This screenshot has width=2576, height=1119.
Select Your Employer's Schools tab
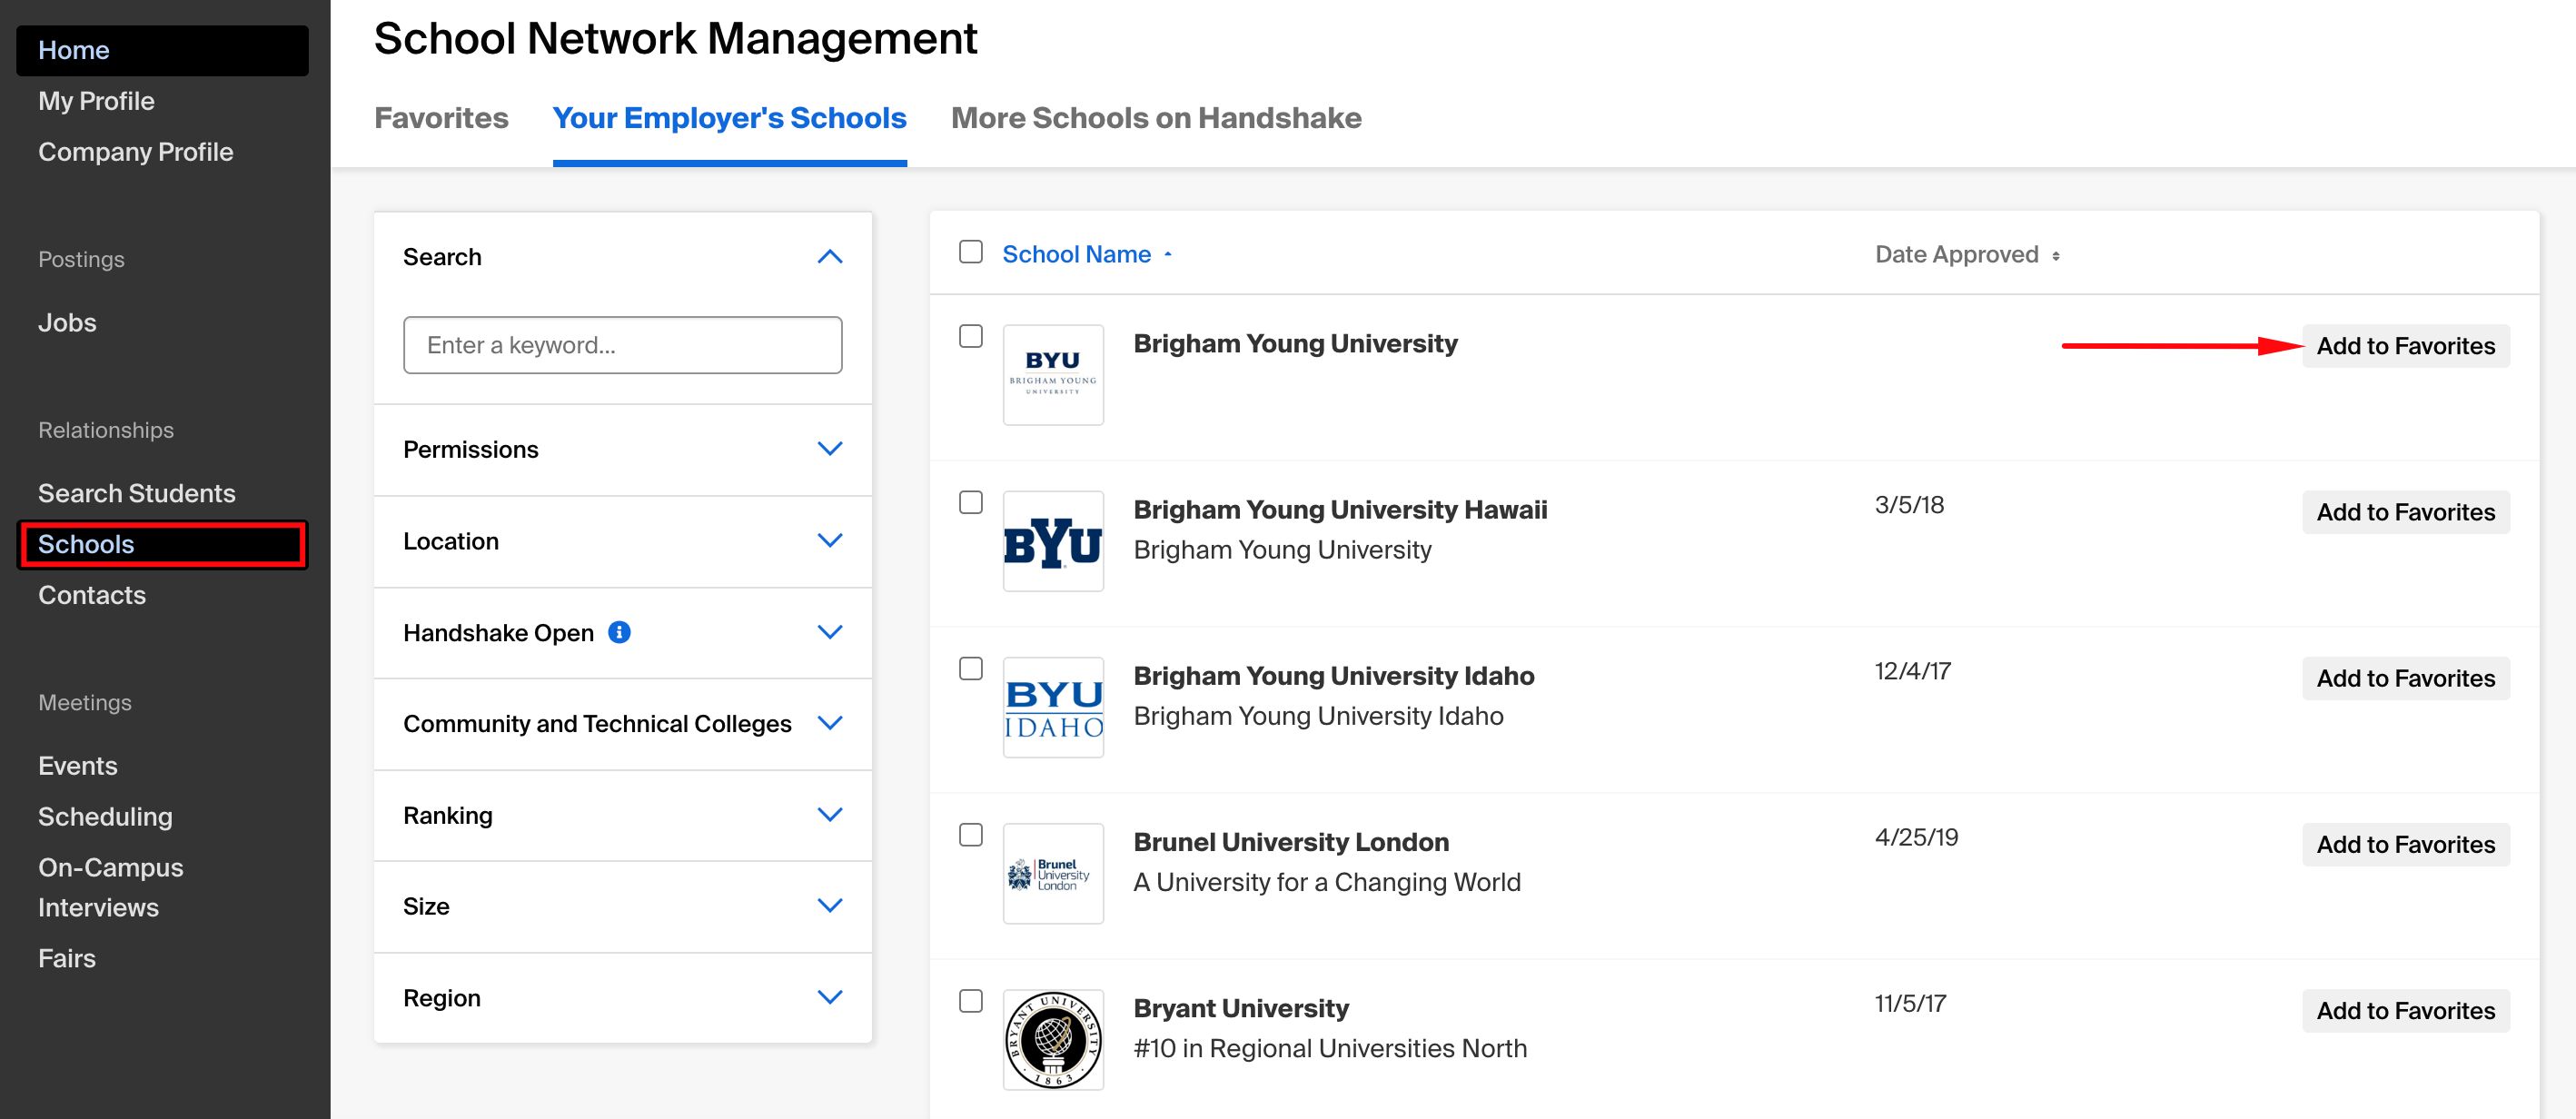(x=729, y=118)
